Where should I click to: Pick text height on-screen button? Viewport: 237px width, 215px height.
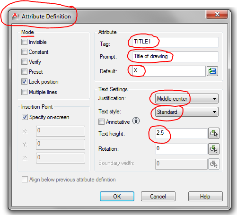(214, 133)
